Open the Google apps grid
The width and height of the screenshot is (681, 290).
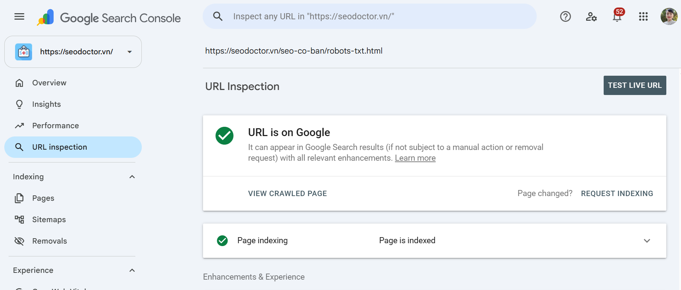(643, 16)
